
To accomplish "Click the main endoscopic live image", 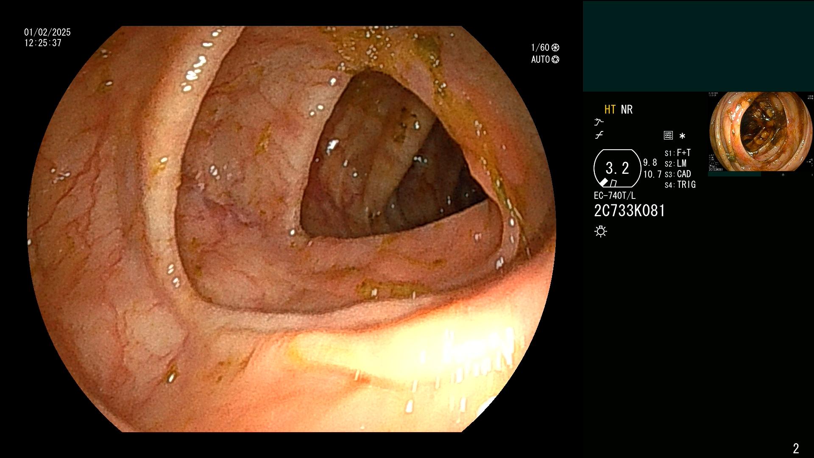I will 292,229.
